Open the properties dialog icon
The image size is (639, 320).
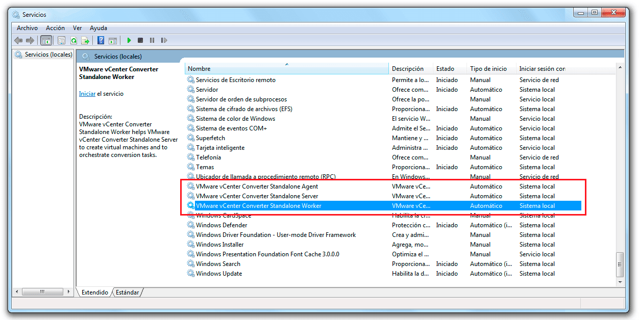pos(62,40)
